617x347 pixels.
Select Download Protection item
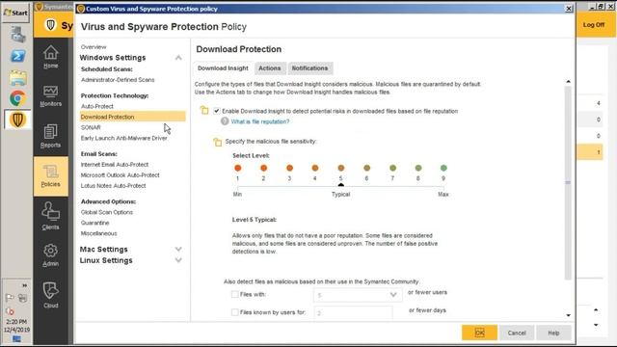(x=133, y=117)
